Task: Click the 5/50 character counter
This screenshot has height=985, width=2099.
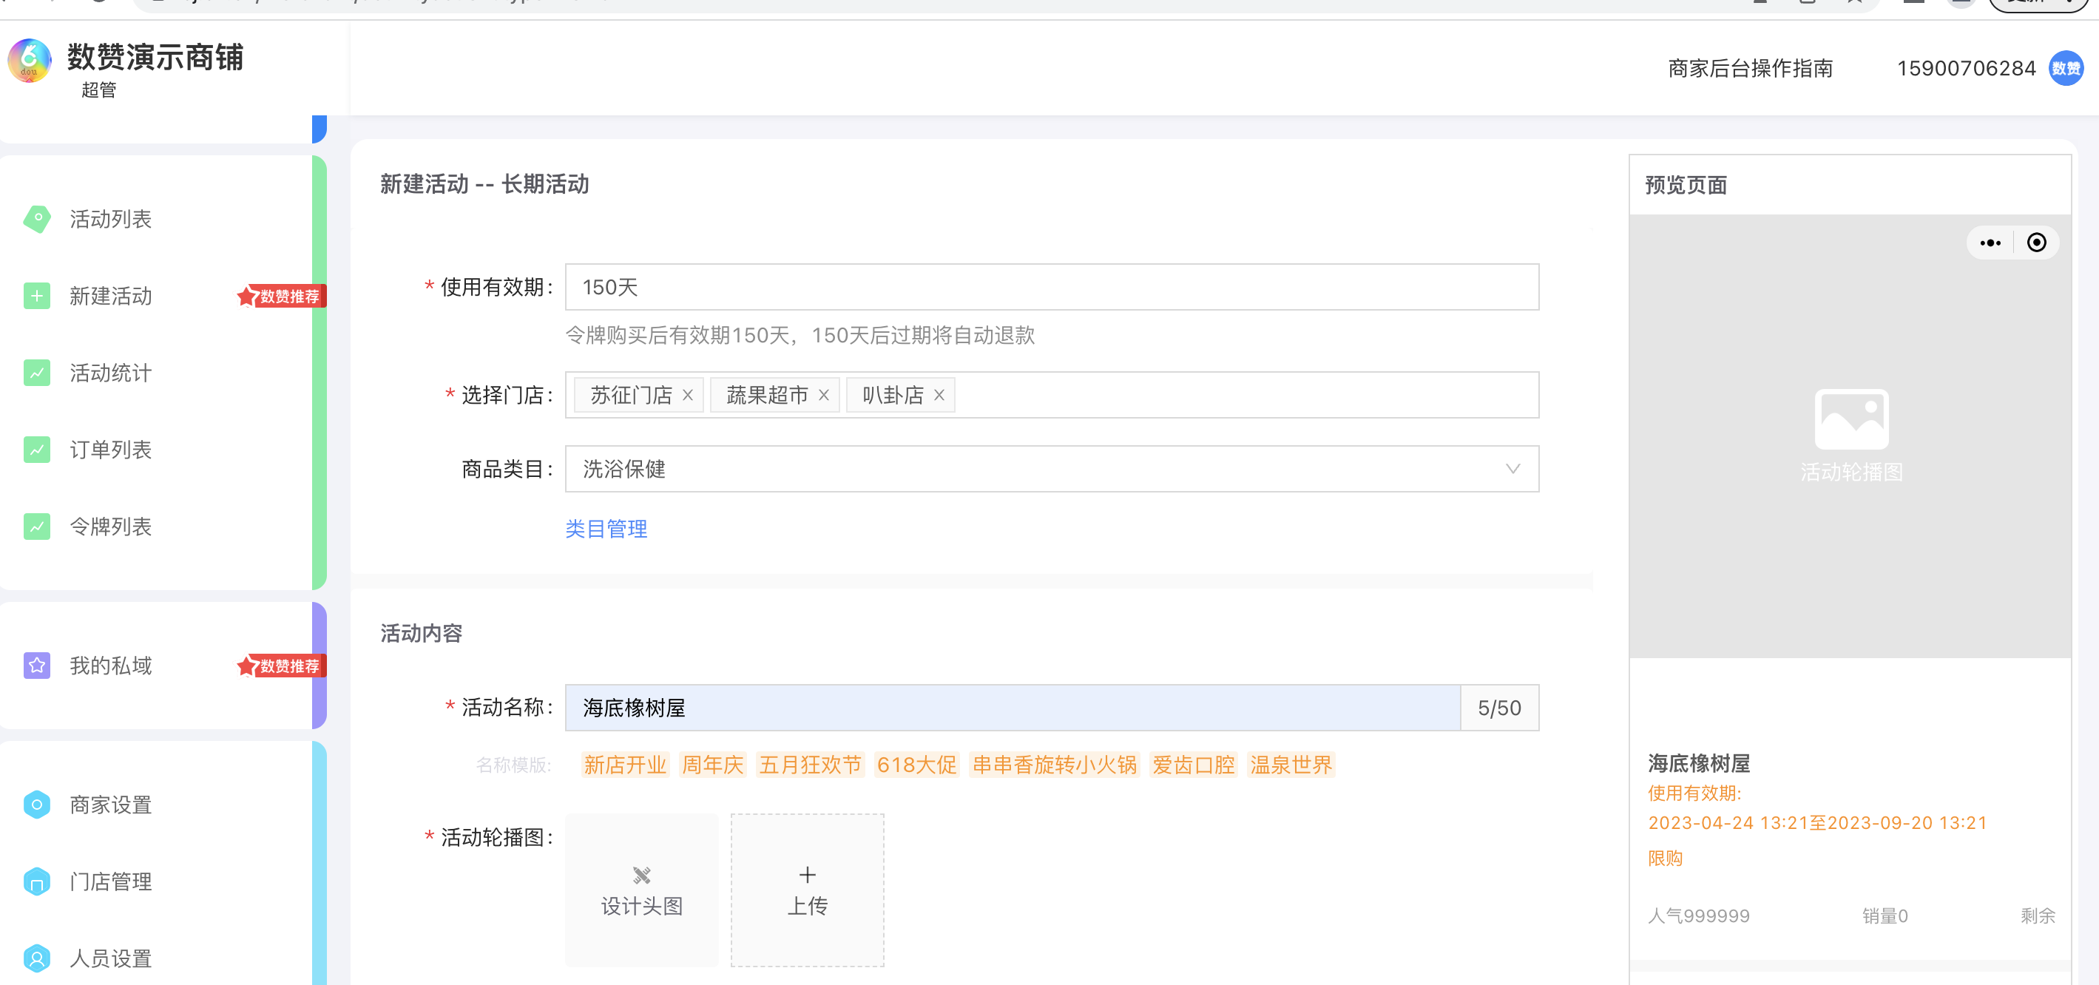Action: (x=1499, y=707)
